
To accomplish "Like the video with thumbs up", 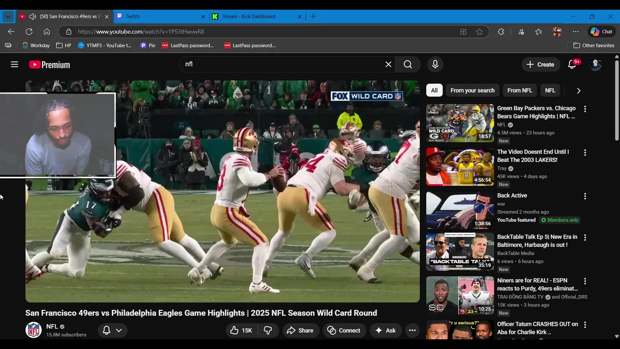I will click(x=241, y=331).
